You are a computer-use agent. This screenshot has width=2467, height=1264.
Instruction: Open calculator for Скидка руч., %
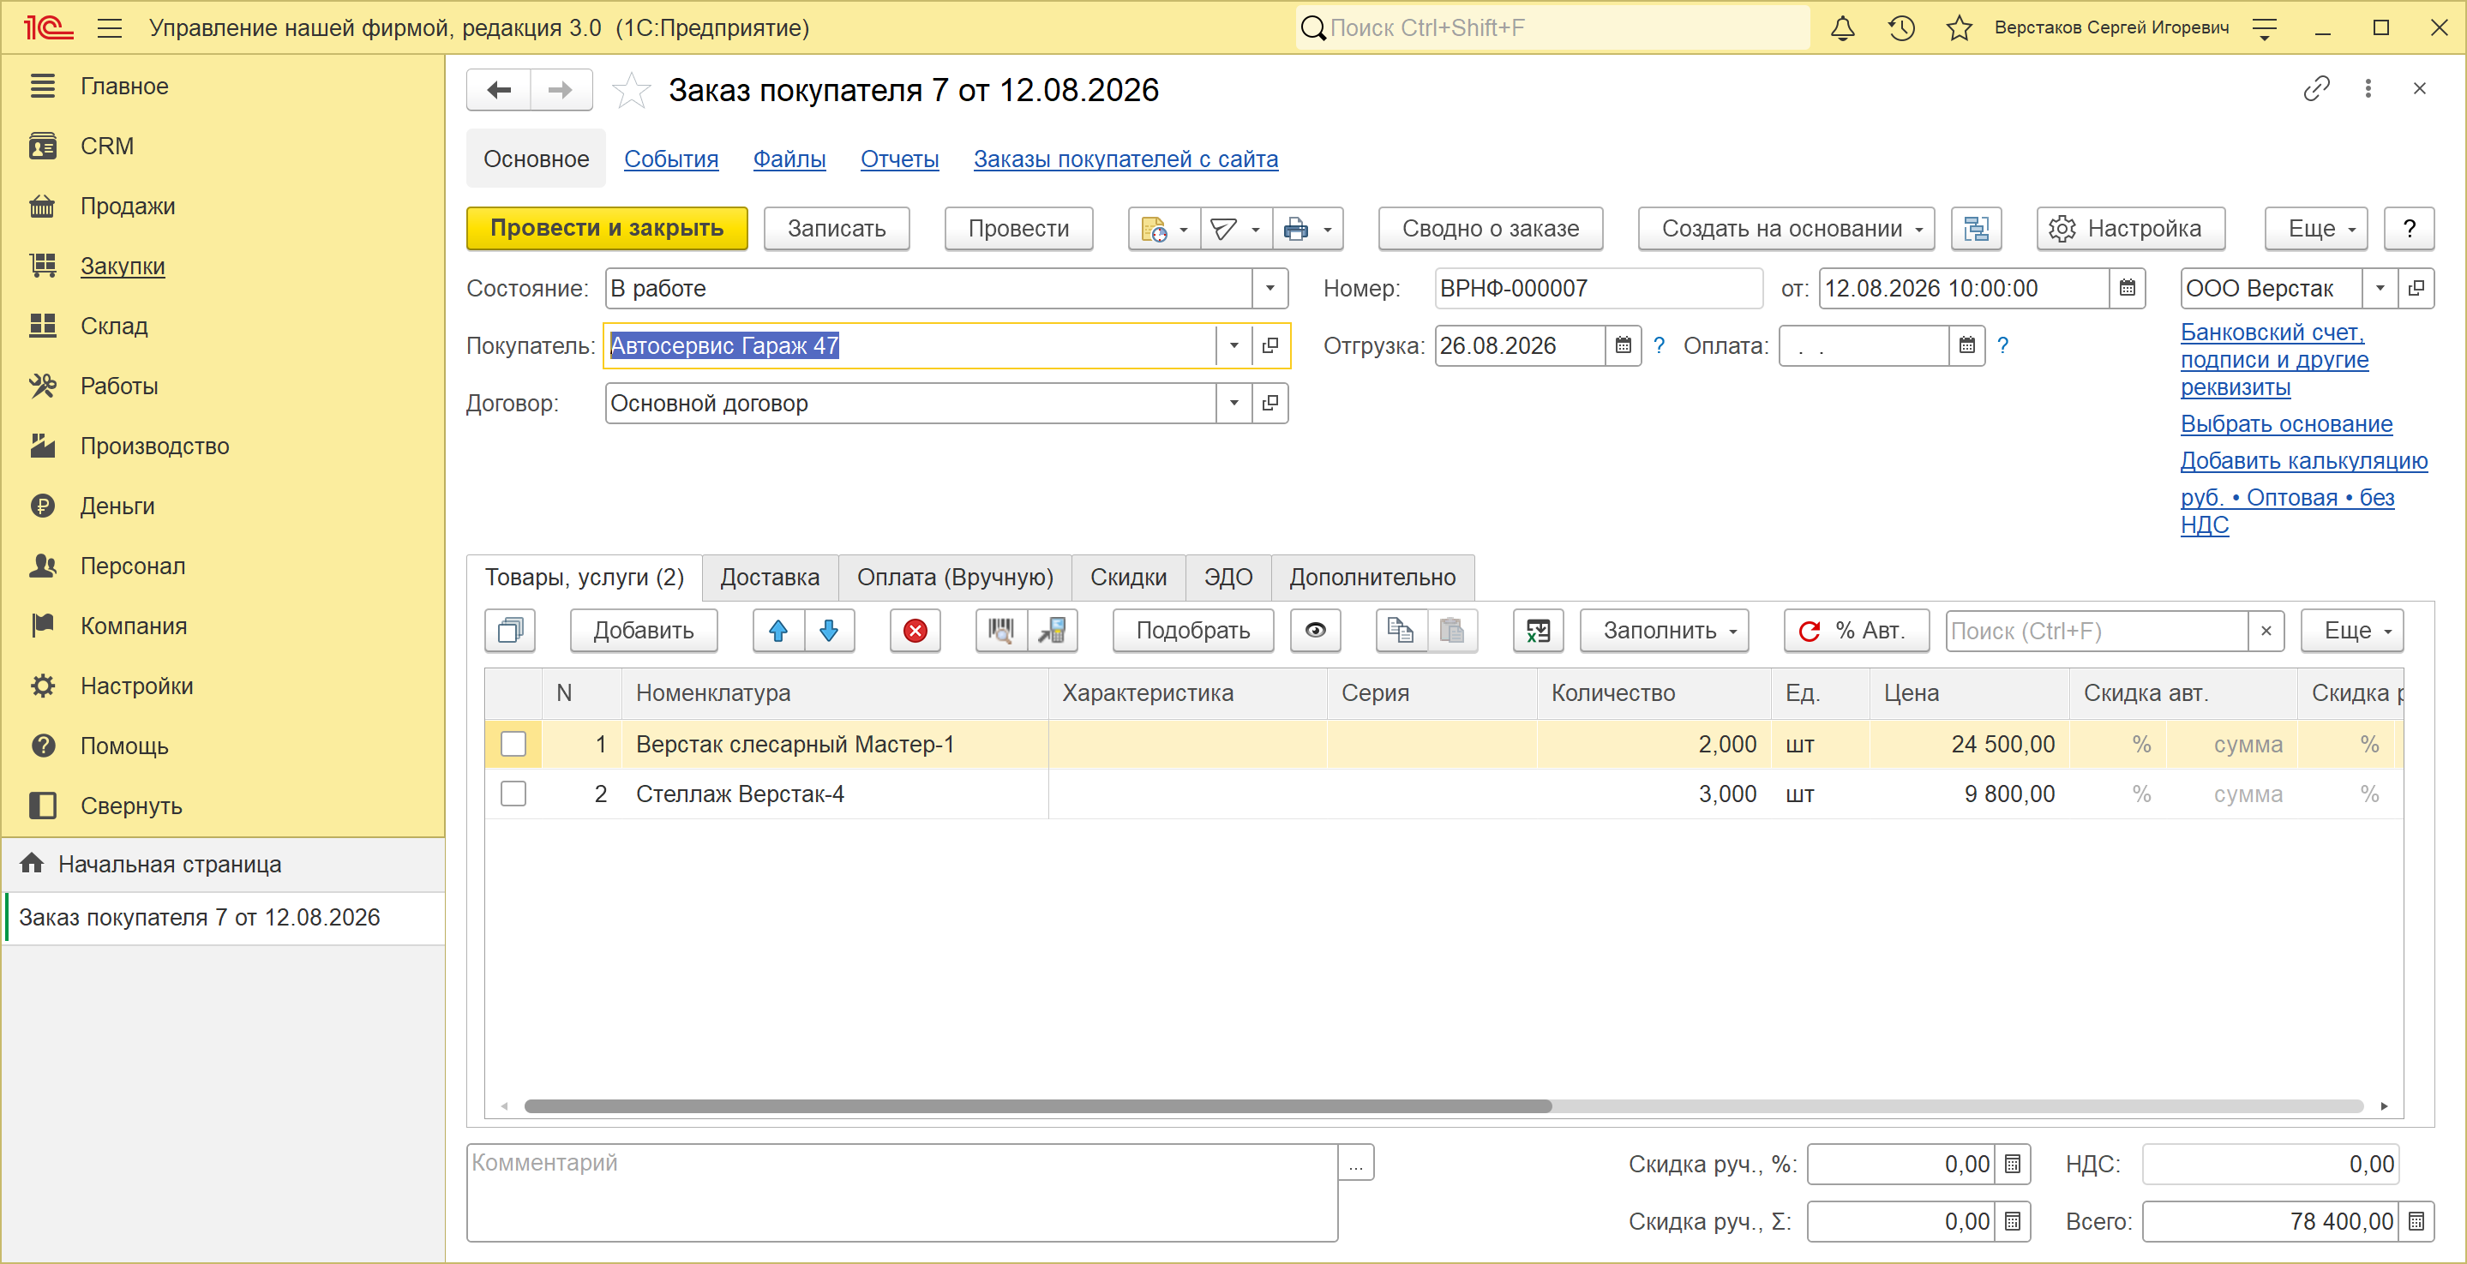tap(2013, 1165)
